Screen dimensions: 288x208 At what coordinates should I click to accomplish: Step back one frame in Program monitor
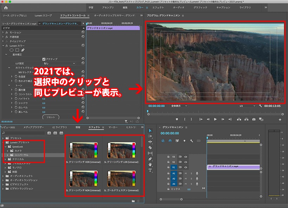(x=208, y=119)
